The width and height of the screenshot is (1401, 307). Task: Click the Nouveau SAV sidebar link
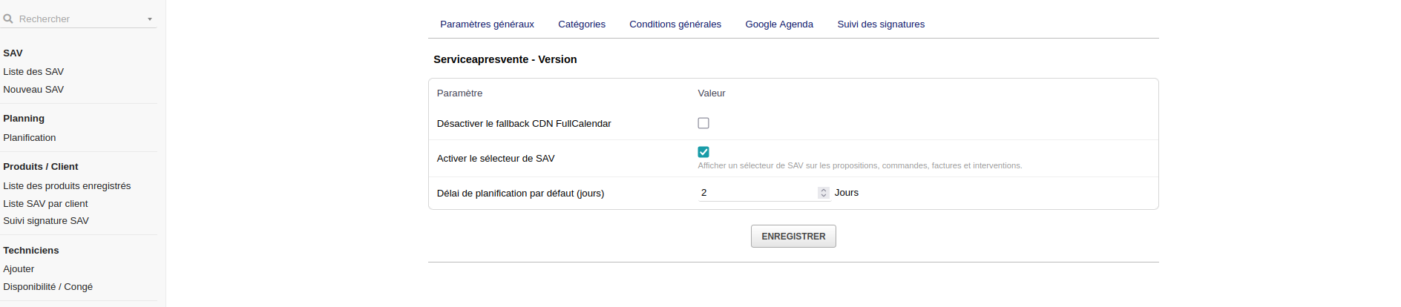[33, 90]
